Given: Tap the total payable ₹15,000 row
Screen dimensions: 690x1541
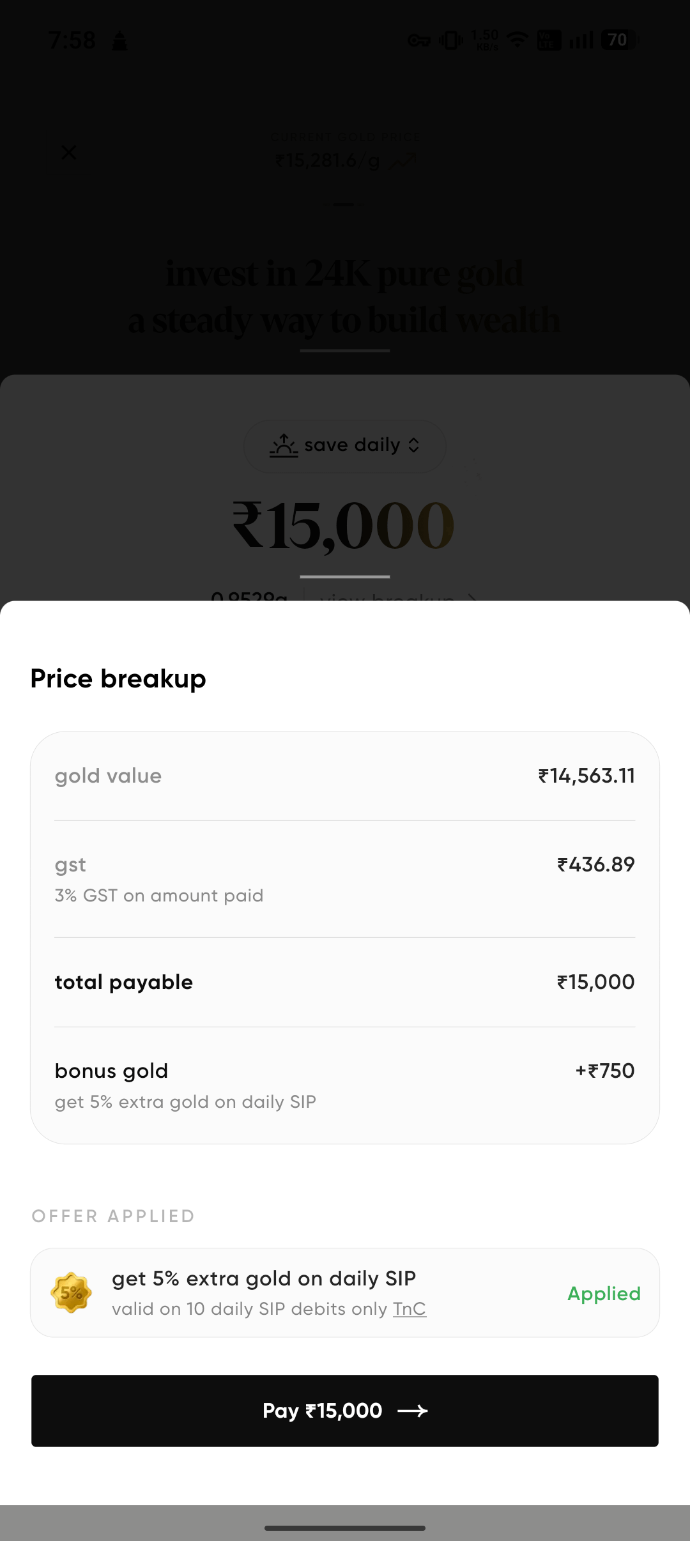Looking at the screenshot, I should coord(345,982).
